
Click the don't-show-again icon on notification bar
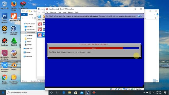click(x=141, y=16)
